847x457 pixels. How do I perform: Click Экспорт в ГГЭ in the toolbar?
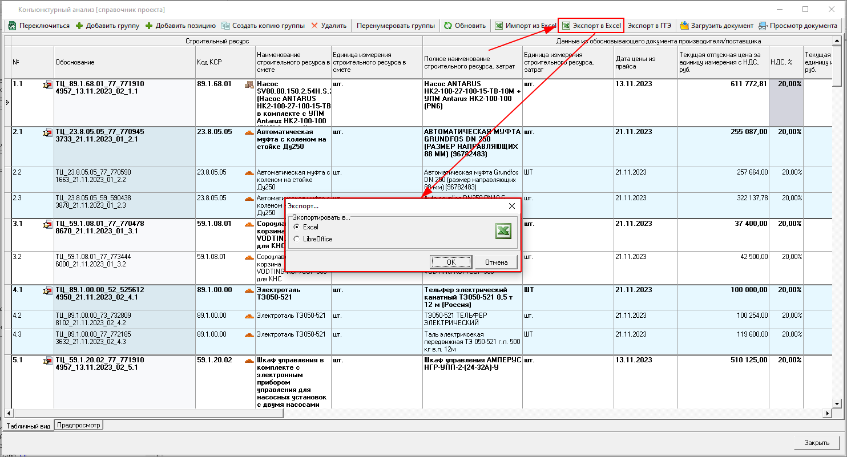point(650,26)
